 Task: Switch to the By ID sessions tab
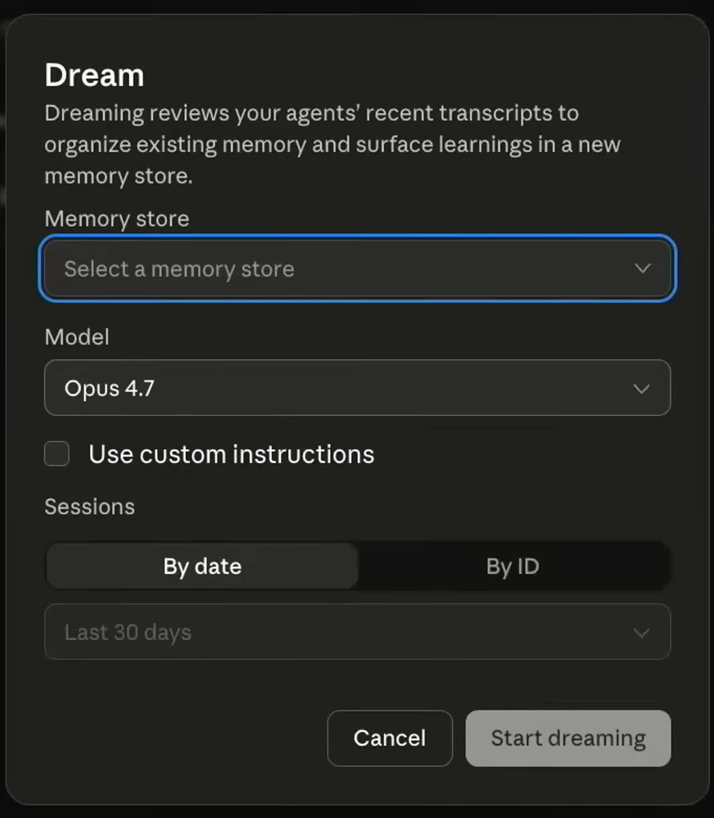(x=513, y=566)
